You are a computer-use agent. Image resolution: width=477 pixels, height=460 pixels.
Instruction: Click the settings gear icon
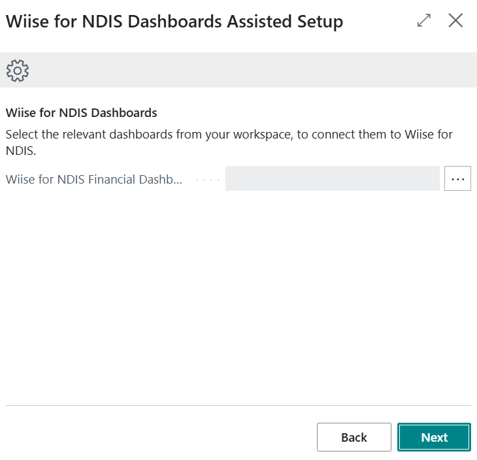tap(18, 71)
